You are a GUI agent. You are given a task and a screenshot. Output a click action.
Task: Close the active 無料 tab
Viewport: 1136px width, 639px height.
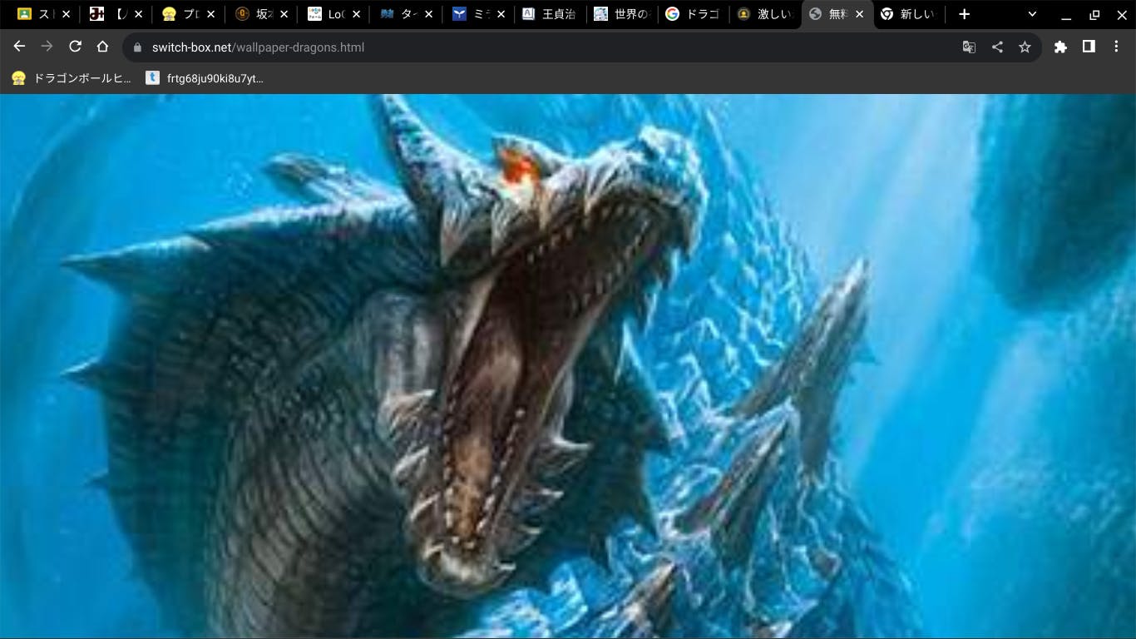click(859, 14)
